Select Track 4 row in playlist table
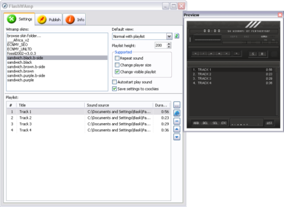 point(88,130)
